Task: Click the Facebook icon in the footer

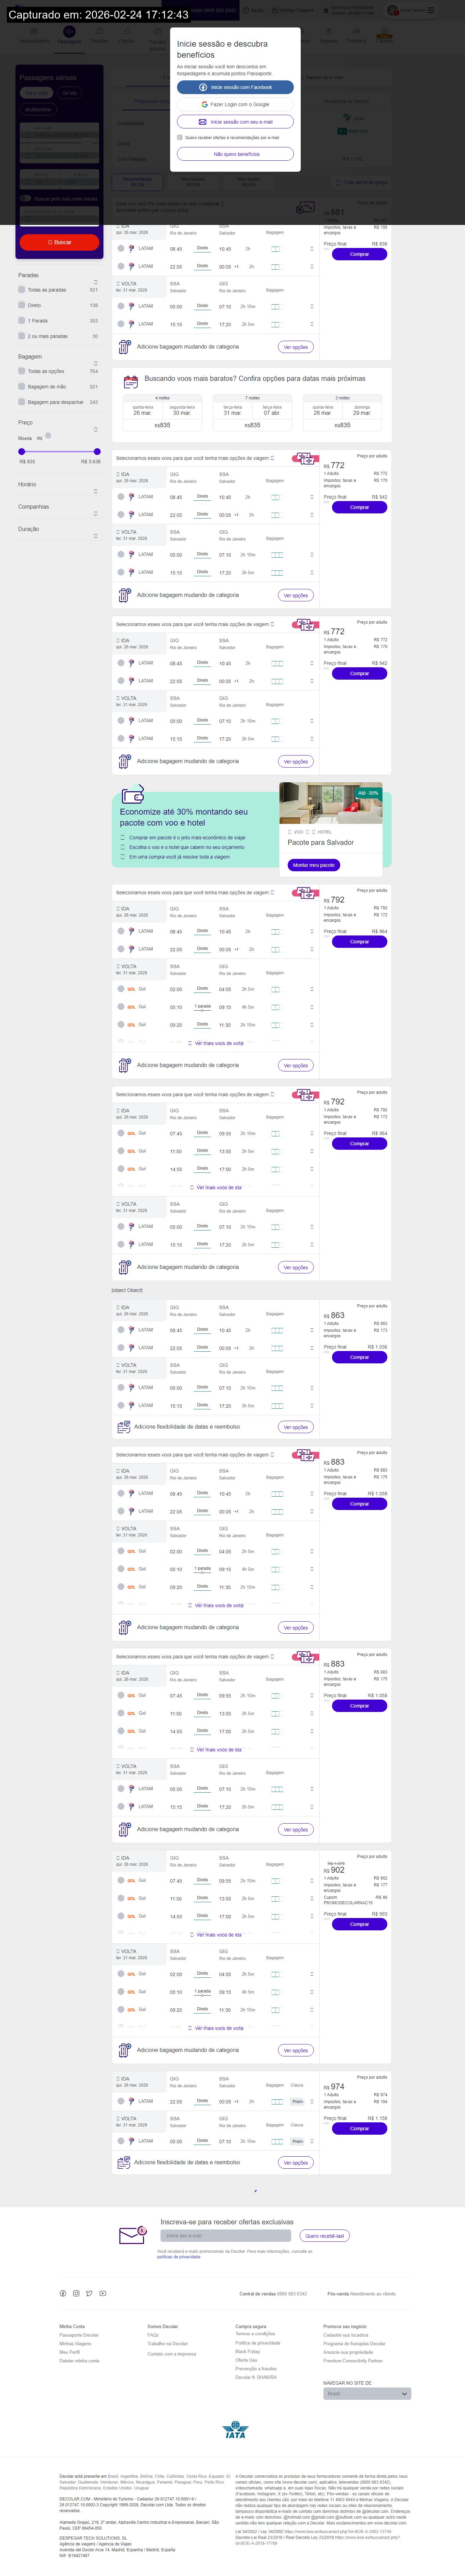Action: click(x=63, y=2293)
